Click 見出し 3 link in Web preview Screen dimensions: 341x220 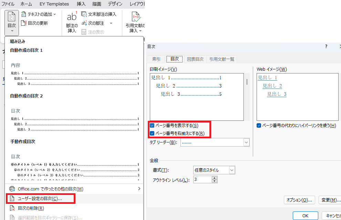click(277, 94)
